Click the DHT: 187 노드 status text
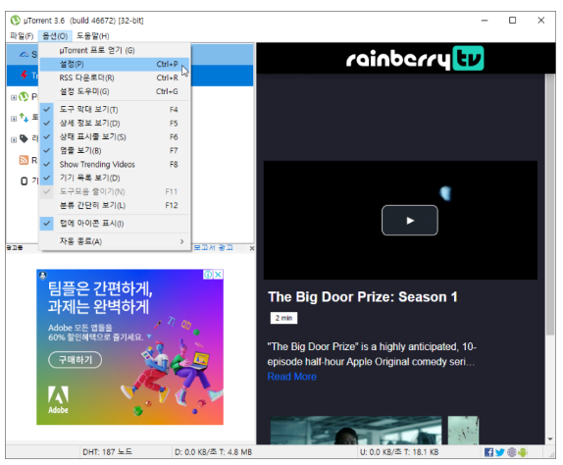Screen dimensions: 563x465 tap(107, 452)
